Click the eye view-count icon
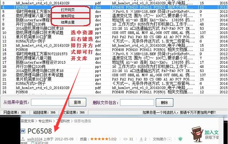Viewport: 228px width, 144px height. [x=125, y=139]
